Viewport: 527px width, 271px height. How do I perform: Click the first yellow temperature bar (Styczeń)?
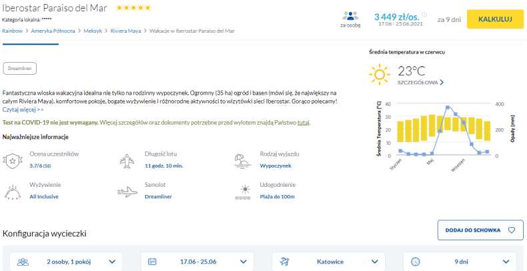click(x=400, y=131)
